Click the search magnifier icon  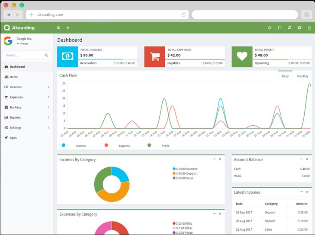[x=46, y=55]
